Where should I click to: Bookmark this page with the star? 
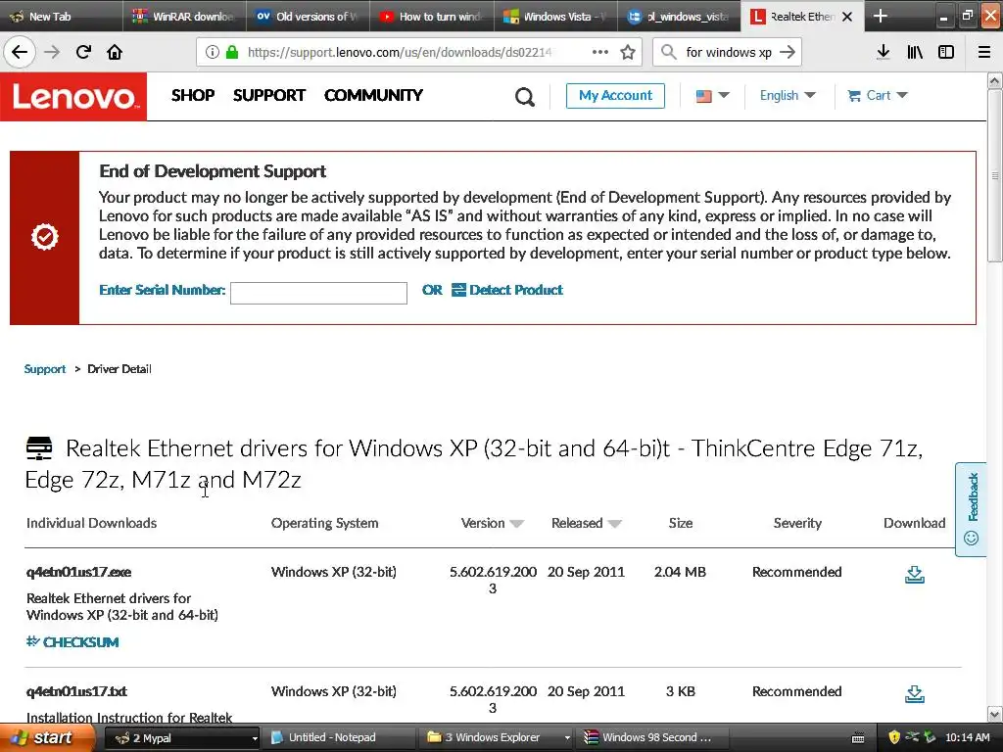click(x=628, y=52)
